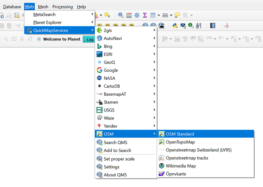Click the bottle and tools plugin icon
This screenshot has width=263, height=187.
[x=199, y=26]
